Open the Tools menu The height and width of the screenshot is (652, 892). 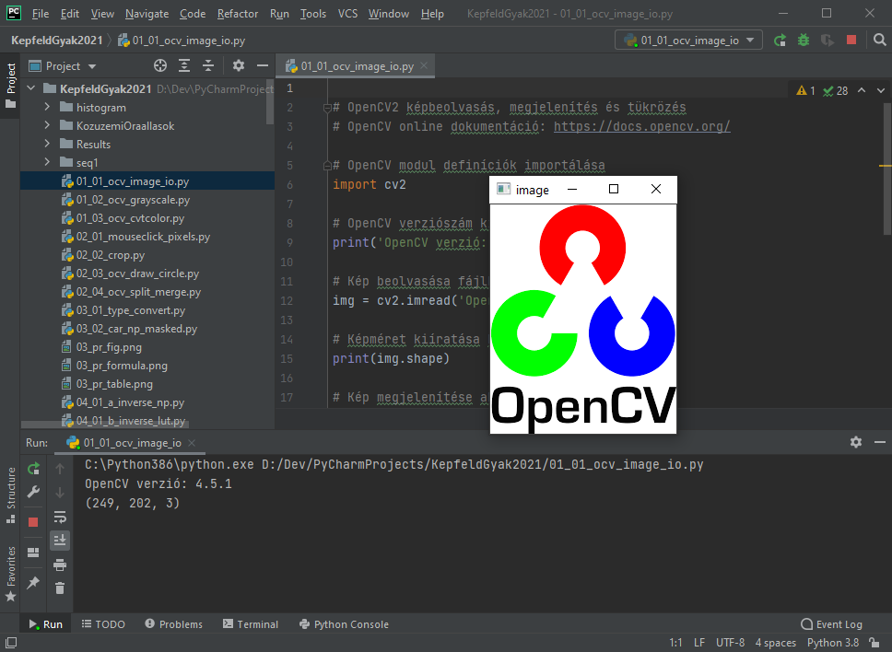point(313,14)
